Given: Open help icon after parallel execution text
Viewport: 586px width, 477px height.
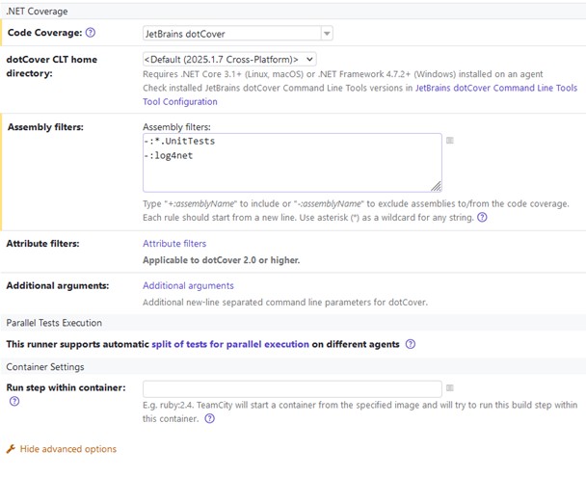Looking at the screenshot, I should (411, 344).
